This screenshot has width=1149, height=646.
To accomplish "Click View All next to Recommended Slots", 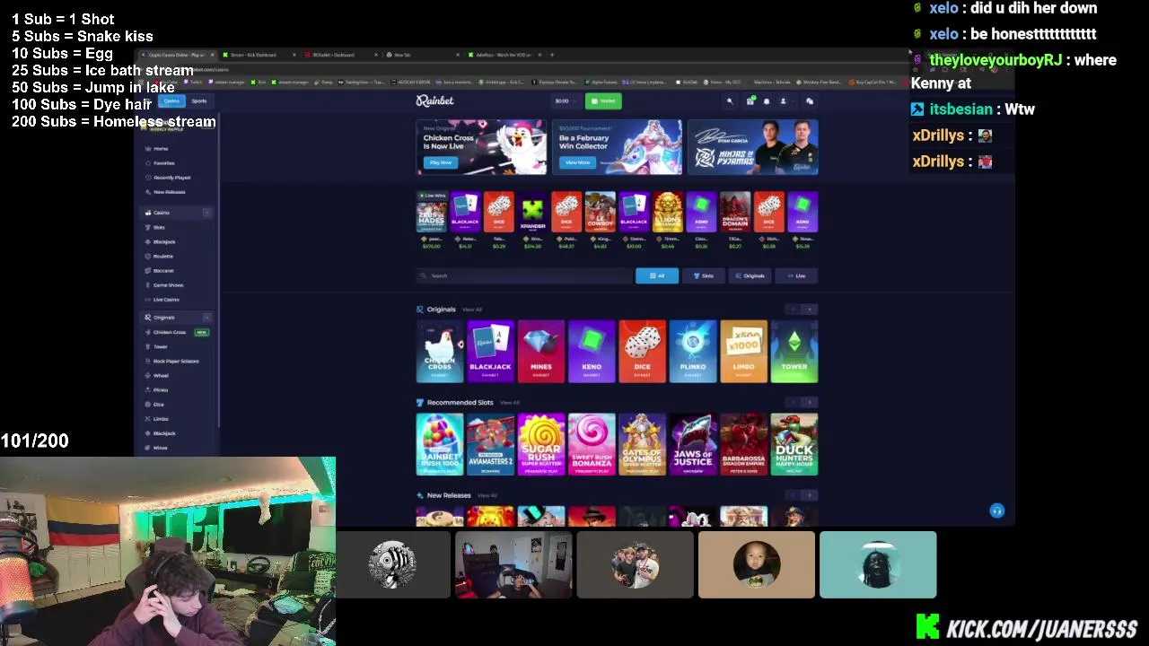I will point(510,403).
